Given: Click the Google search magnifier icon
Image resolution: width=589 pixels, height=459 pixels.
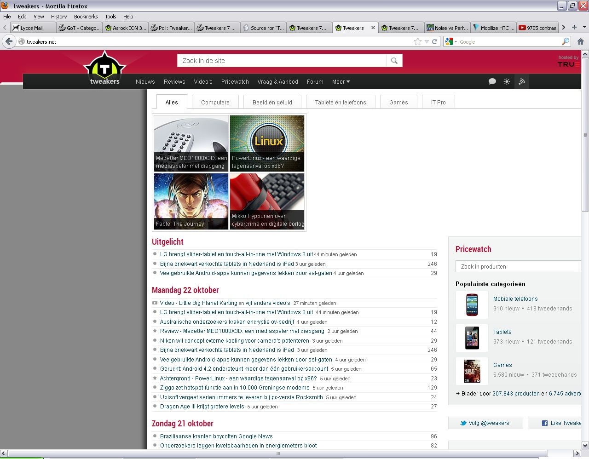Looking at the screenshot, I should (566, 41).
